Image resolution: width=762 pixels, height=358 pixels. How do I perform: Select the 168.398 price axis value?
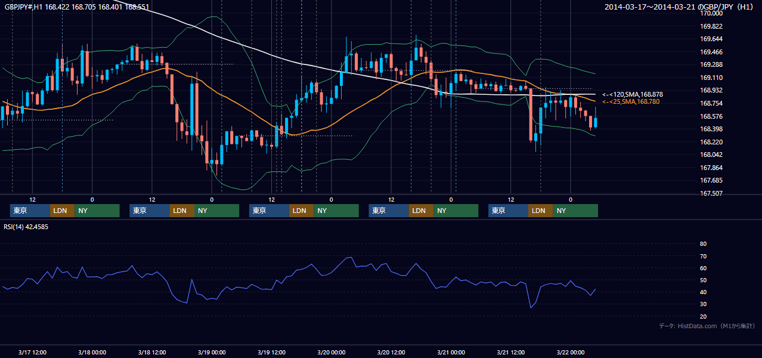(x=711, y=129)
